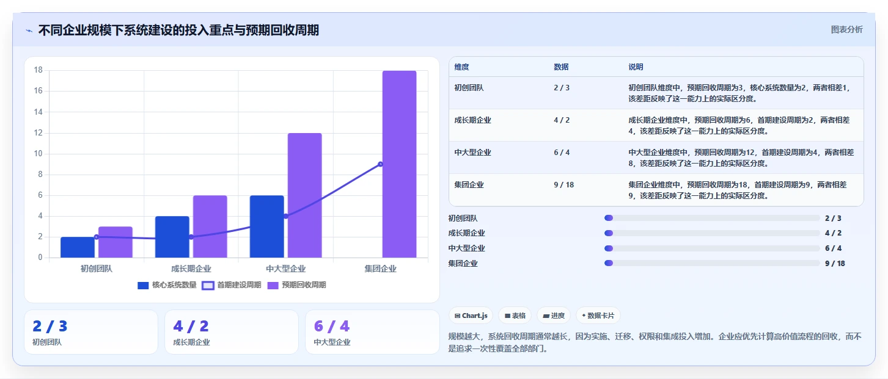Click the tall purple 集团企业 bar
Screen dimensions: 888x379
point(400,164)
